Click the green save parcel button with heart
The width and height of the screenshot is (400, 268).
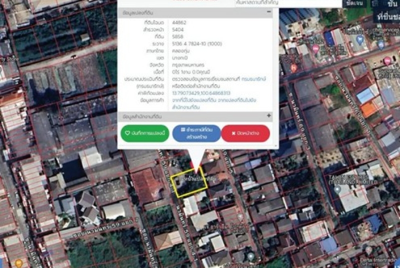(145, 133)
